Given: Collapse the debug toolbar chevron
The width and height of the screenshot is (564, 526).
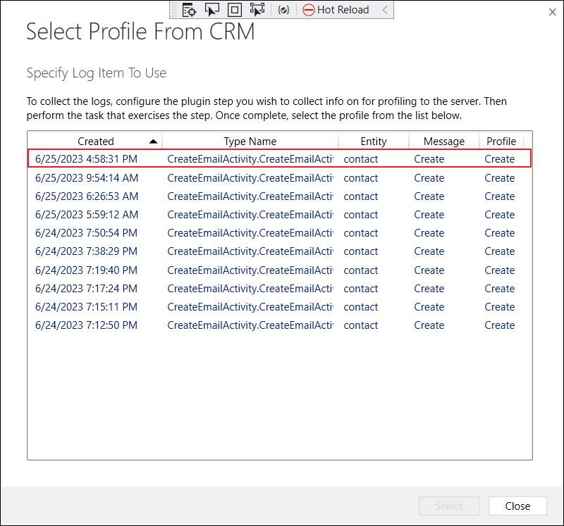Looking at the screenshot, I should pos(385,10).
